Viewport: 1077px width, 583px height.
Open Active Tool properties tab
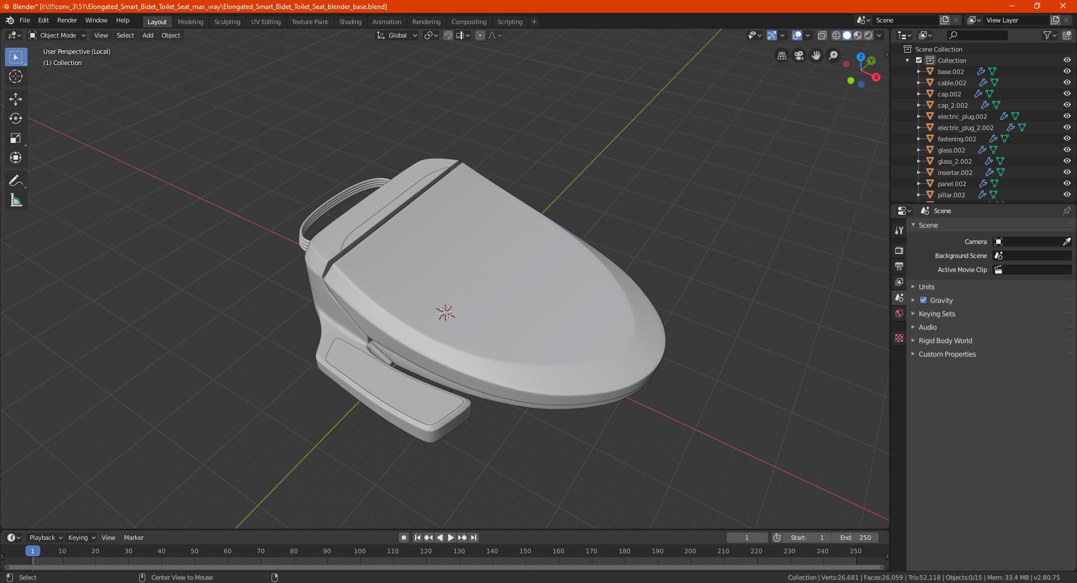(x=899, y=230)
